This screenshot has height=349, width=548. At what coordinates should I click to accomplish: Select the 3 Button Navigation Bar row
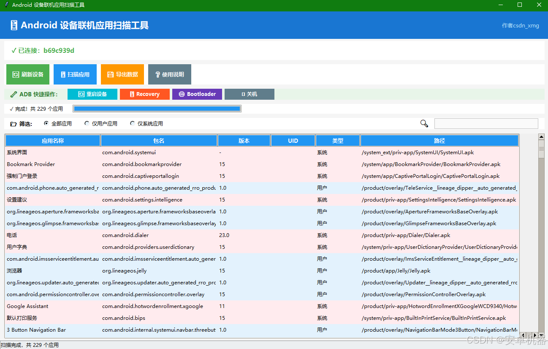tap(262, 330)
